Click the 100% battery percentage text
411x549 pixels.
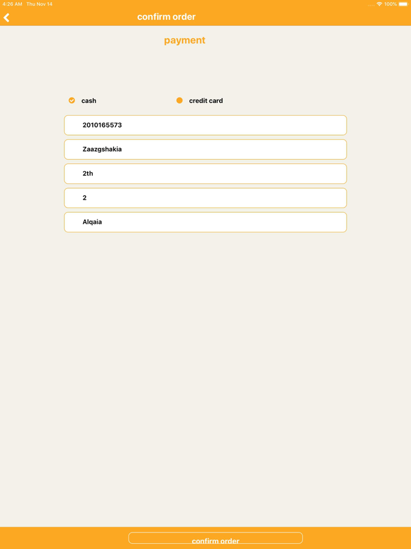point(390,4)
